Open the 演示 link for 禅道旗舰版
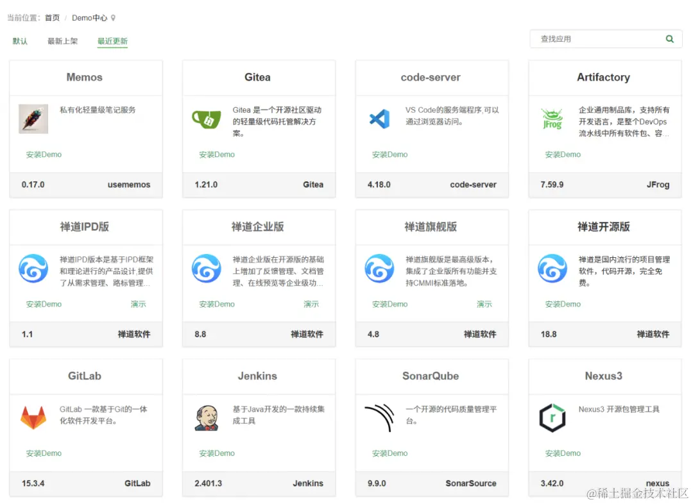The height and width of the screenshot is (504, 693). pyautogui.click(x=484, y=304)
